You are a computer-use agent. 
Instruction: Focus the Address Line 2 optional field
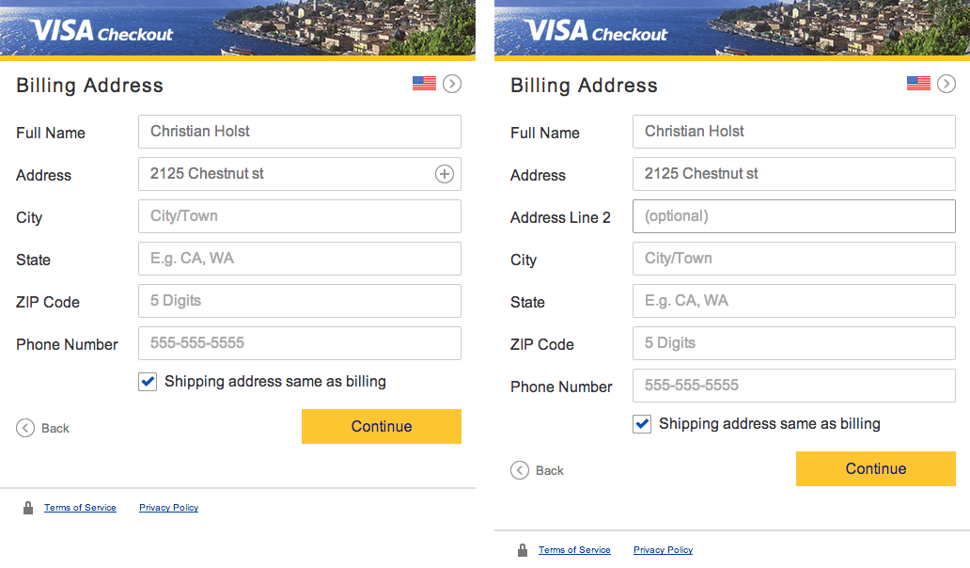point(793,216)
